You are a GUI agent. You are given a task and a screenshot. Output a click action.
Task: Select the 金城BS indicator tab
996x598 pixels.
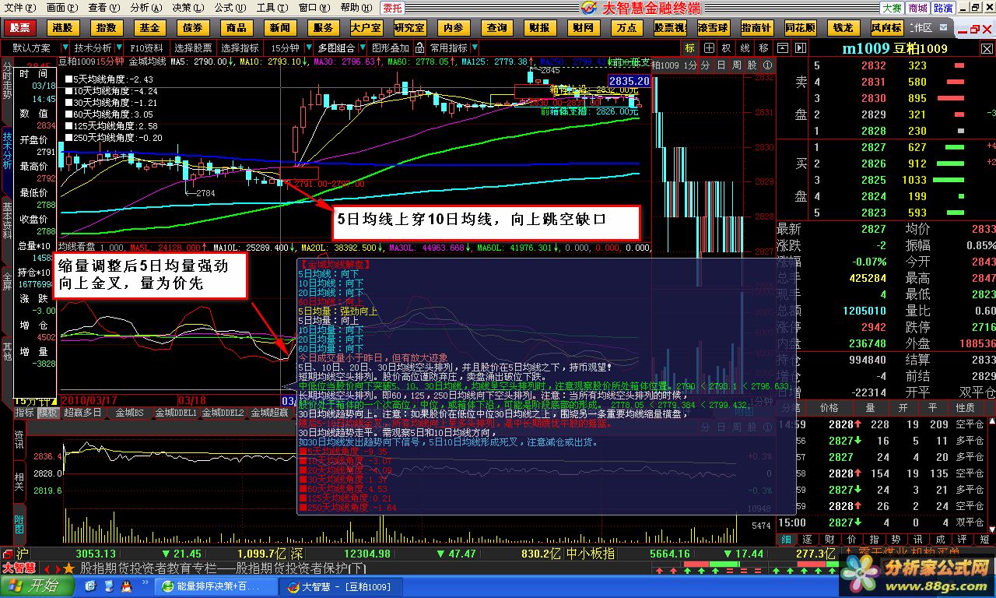tap(129, 413)
